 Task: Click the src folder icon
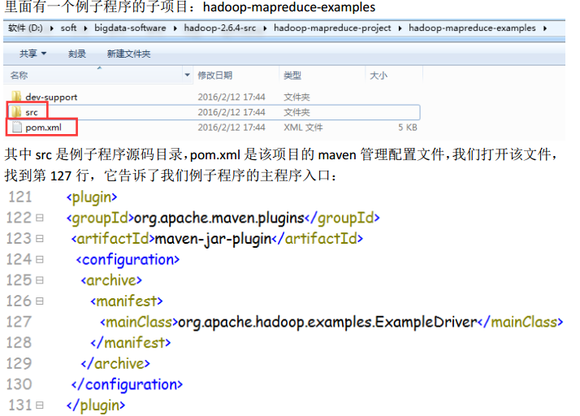[x=16, y=111]
